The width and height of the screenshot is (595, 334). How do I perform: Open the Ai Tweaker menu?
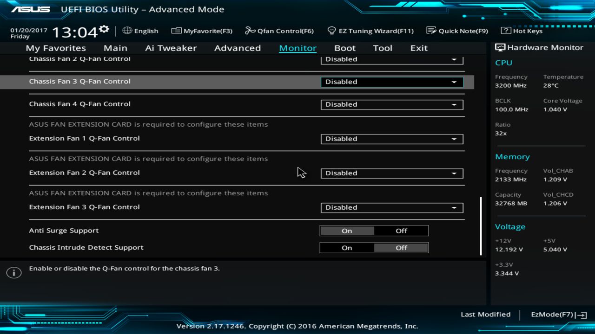(171, 48)
